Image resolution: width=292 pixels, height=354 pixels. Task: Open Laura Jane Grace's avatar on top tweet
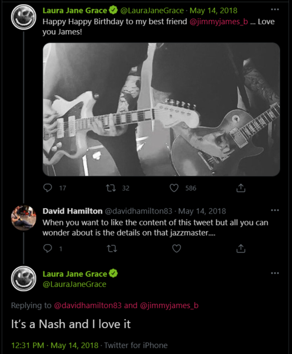point(24,17)
